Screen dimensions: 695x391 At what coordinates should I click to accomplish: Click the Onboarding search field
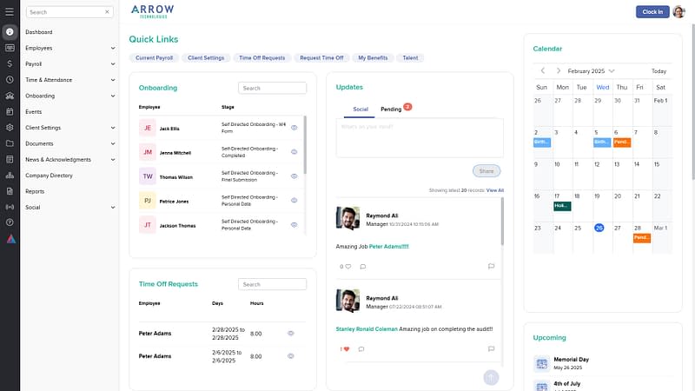tap(273, 88)
